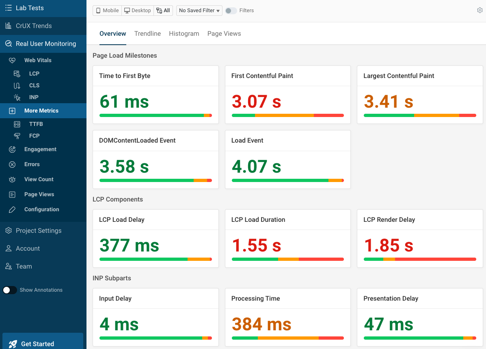Open the All pages selector

click(163, 10)
